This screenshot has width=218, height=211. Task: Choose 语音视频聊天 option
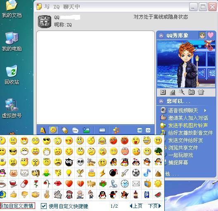tap(183, 111)
